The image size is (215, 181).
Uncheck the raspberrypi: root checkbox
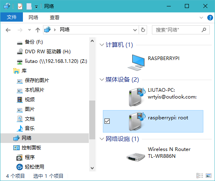pyautogui.click(x=107, y=121)
